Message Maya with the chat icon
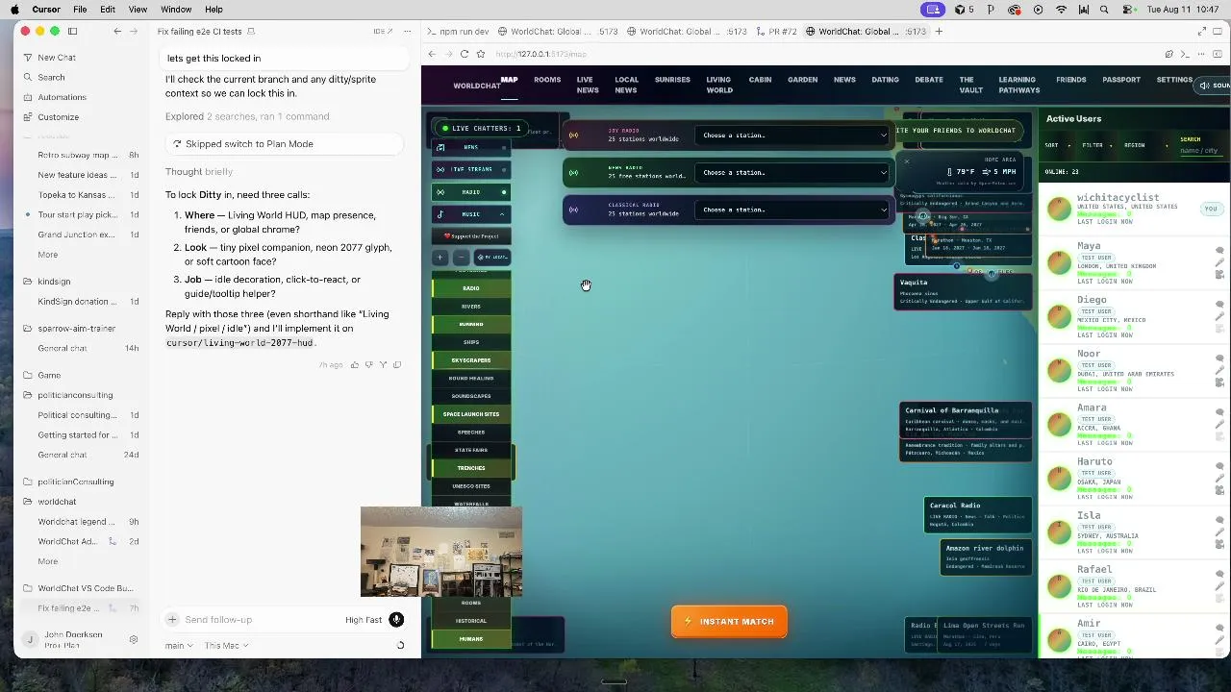 [x=1219, y=251]
